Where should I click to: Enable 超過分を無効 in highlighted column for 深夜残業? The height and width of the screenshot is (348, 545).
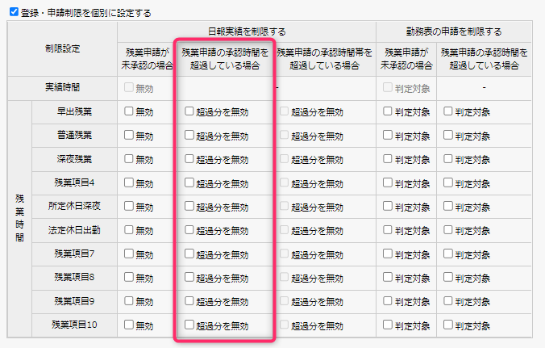click(189, 159)
